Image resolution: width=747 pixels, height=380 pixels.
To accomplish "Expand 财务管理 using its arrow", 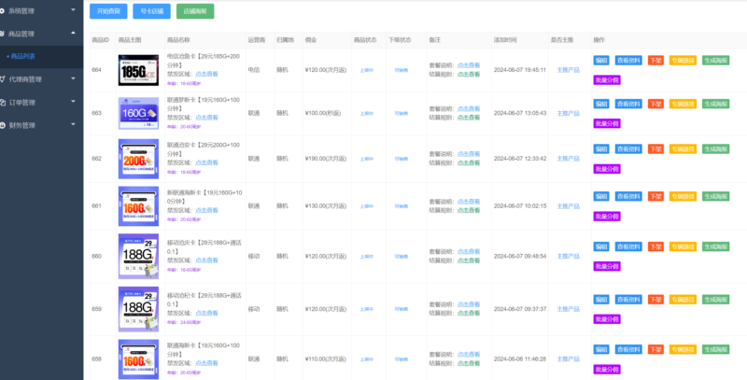I will (73, 125).
